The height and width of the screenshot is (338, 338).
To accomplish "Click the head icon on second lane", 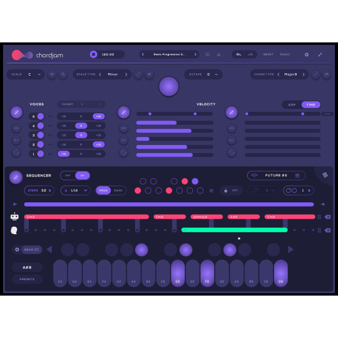I will click(14, 230).
